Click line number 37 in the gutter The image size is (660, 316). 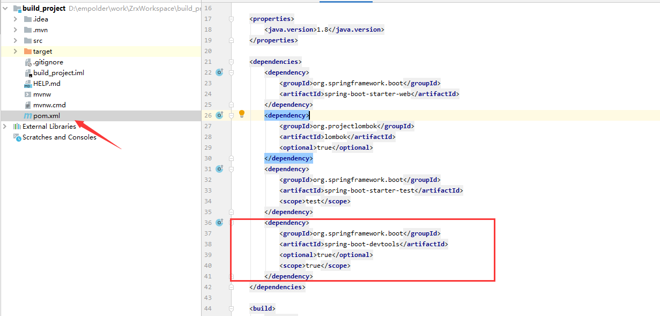pyautogui.click(x=208, y=233)
